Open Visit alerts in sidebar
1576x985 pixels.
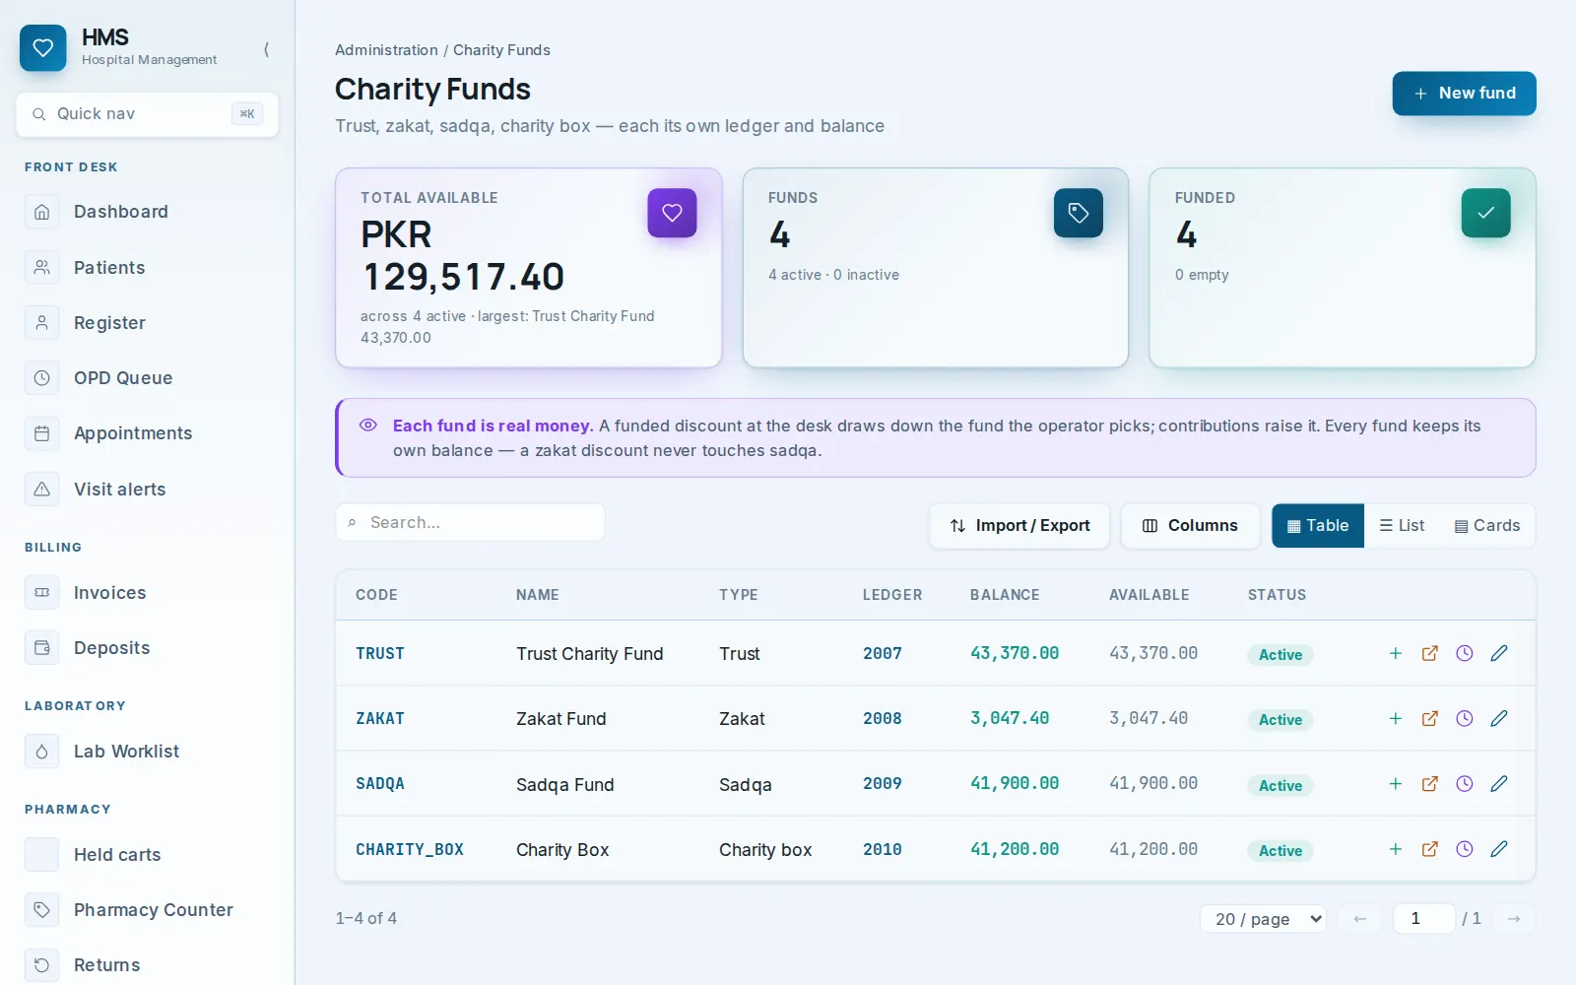[x=148, y=489]
